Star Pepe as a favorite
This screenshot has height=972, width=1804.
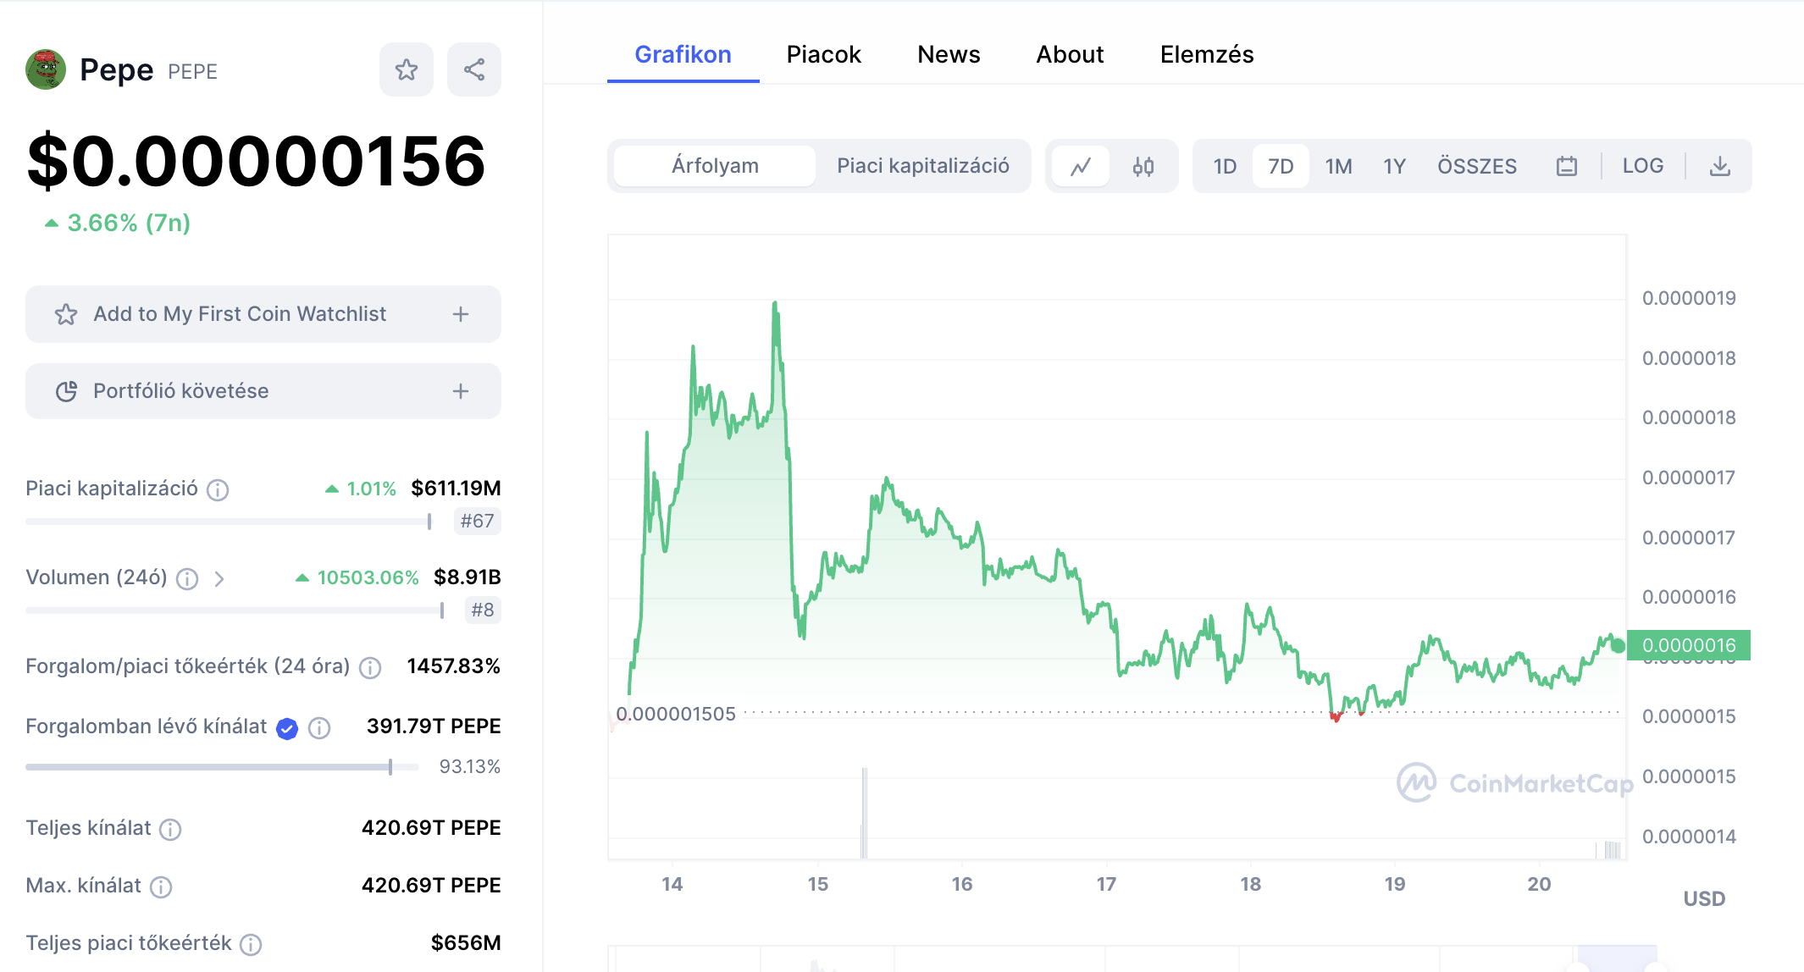pyautogui.click(x=407, y=69)
